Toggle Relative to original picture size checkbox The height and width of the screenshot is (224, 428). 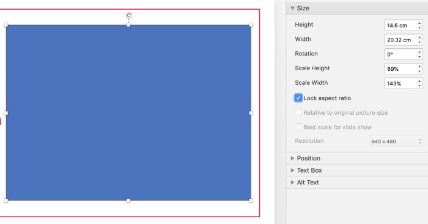[298, 112]
